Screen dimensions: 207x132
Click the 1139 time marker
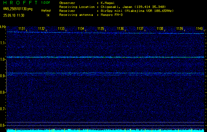180,28
